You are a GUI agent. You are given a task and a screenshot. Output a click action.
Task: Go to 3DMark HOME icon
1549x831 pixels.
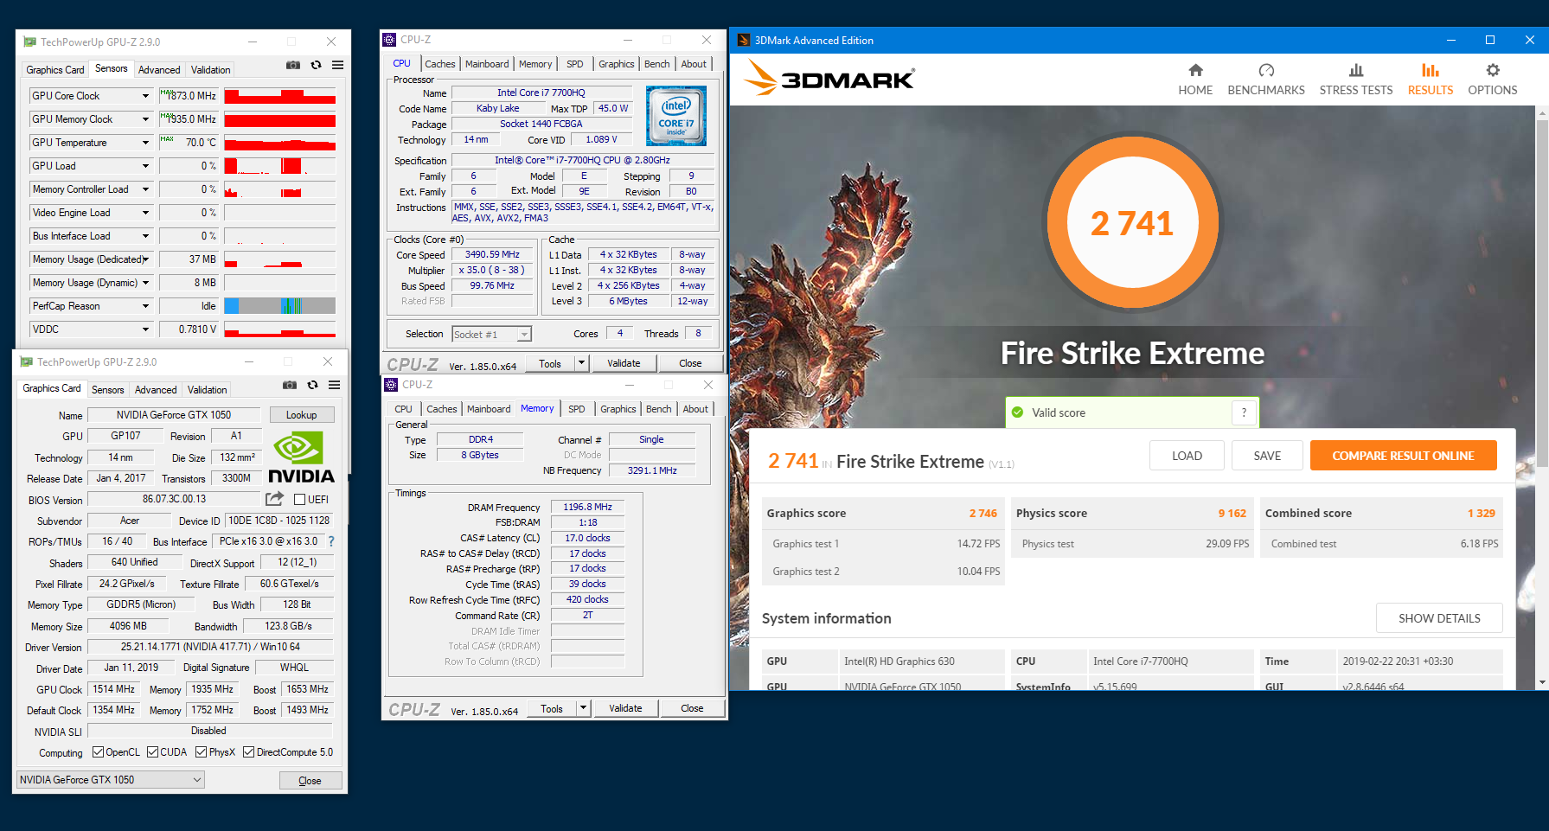coord(1195,70)
